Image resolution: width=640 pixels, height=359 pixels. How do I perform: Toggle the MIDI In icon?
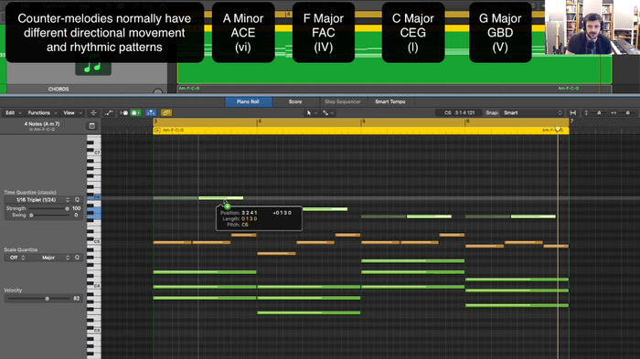tap(123, 112)
